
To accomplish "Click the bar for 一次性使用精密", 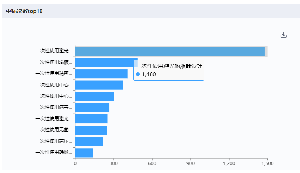I will 101,74.
